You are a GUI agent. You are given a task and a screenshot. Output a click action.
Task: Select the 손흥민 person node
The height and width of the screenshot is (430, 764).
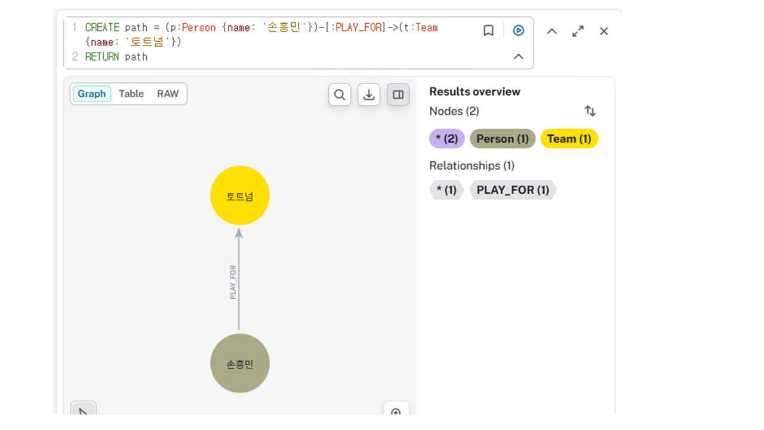pyautogui.click(x=240, y=363)
